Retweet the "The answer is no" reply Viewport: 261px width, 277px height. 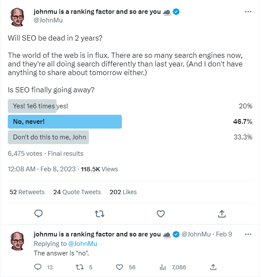click(x=80, y=267)
